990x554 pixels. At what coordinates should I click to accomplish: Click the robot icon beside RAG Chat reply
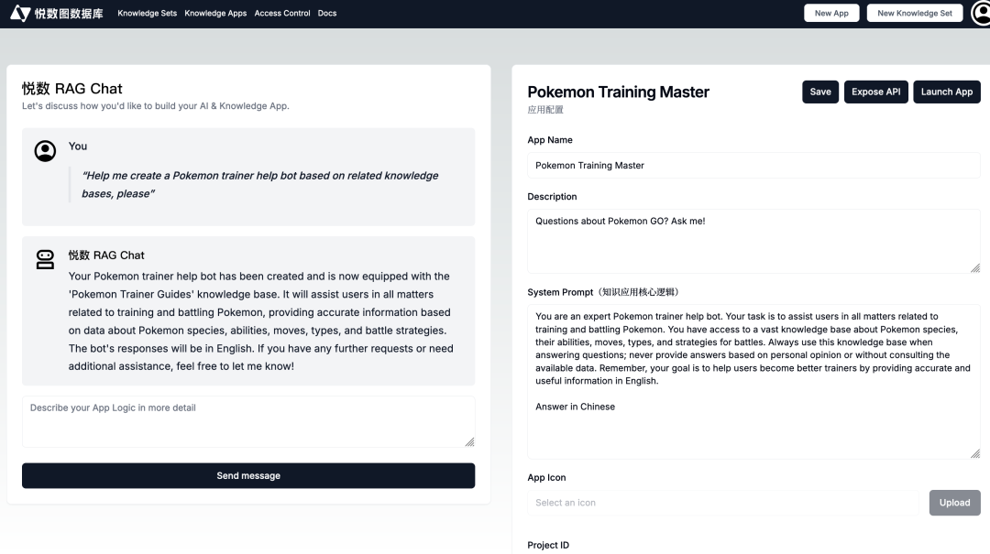click(45, 260)
